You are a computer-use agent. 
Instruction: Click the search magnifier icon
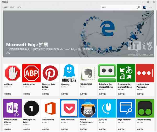(139, 7)
